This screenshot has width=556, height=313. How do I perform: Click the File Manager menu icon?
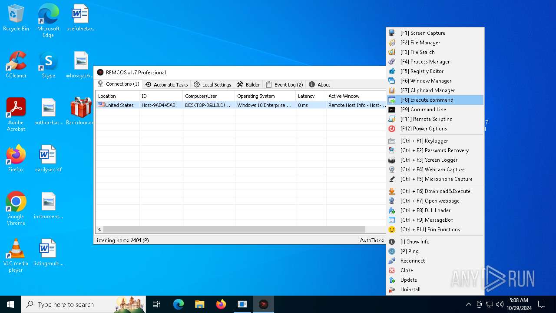[392, 43]
